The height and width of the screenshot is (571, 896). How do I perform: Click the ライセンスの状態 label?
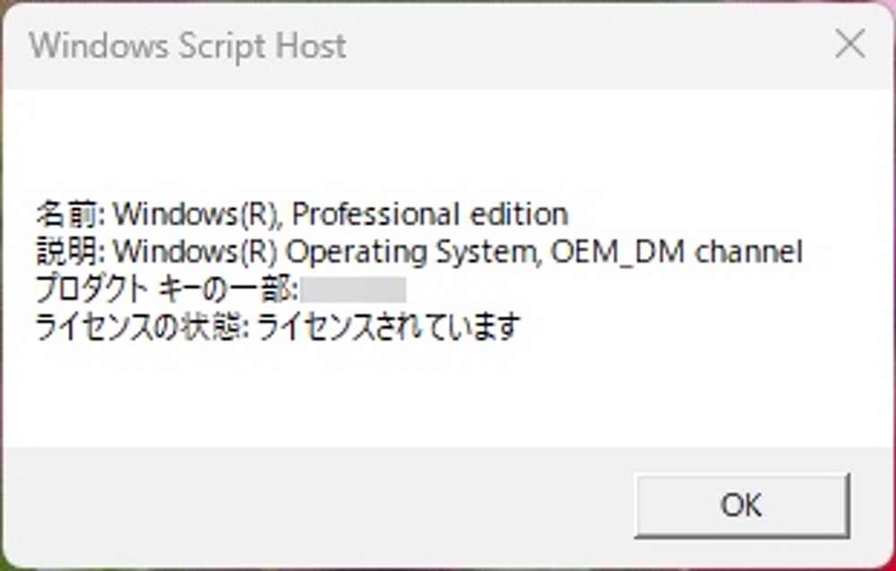pos(139,327)
